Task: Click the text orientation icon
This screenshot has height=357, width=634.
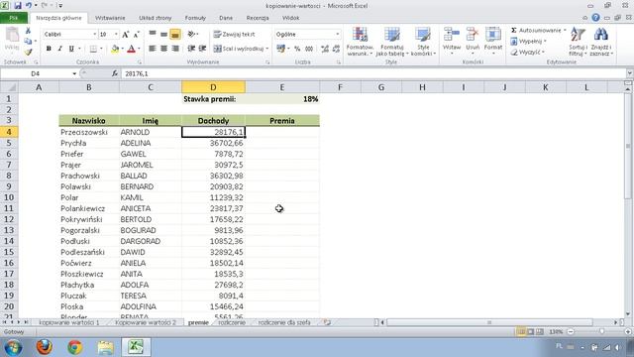Action: tap(191, 35)
